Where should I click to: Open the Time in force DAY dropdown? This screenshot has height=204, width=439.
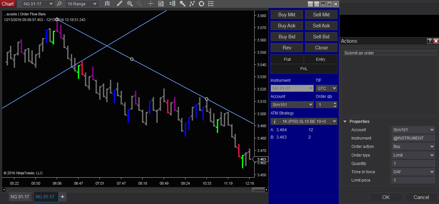(x=413, y=172)
